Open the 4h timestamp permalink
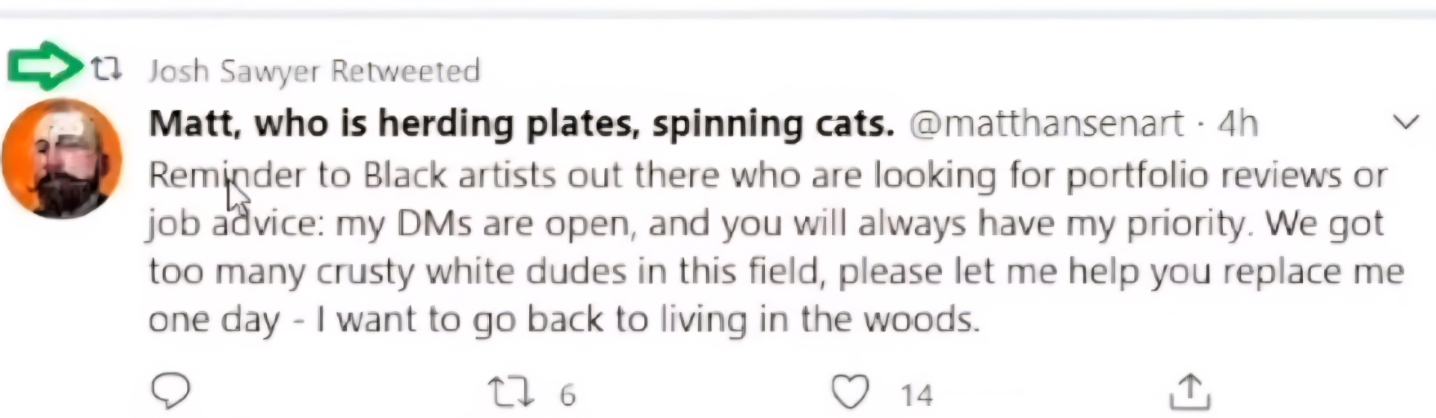The height and width of the screenshot is (418, 1436). pyautogui.click(x=1238, y=123)
